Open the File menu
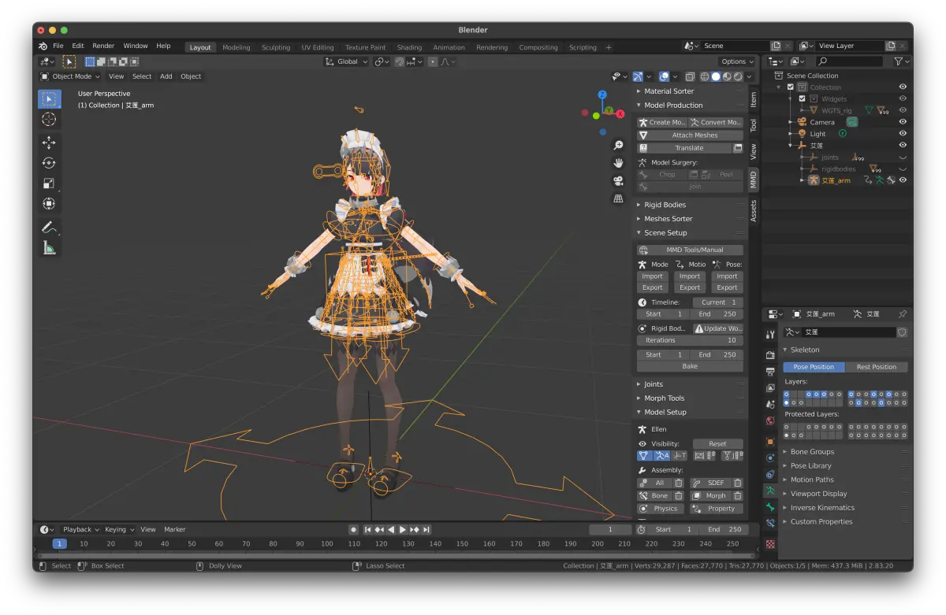This screenshot has height=615, width=946. pos(58,46)
